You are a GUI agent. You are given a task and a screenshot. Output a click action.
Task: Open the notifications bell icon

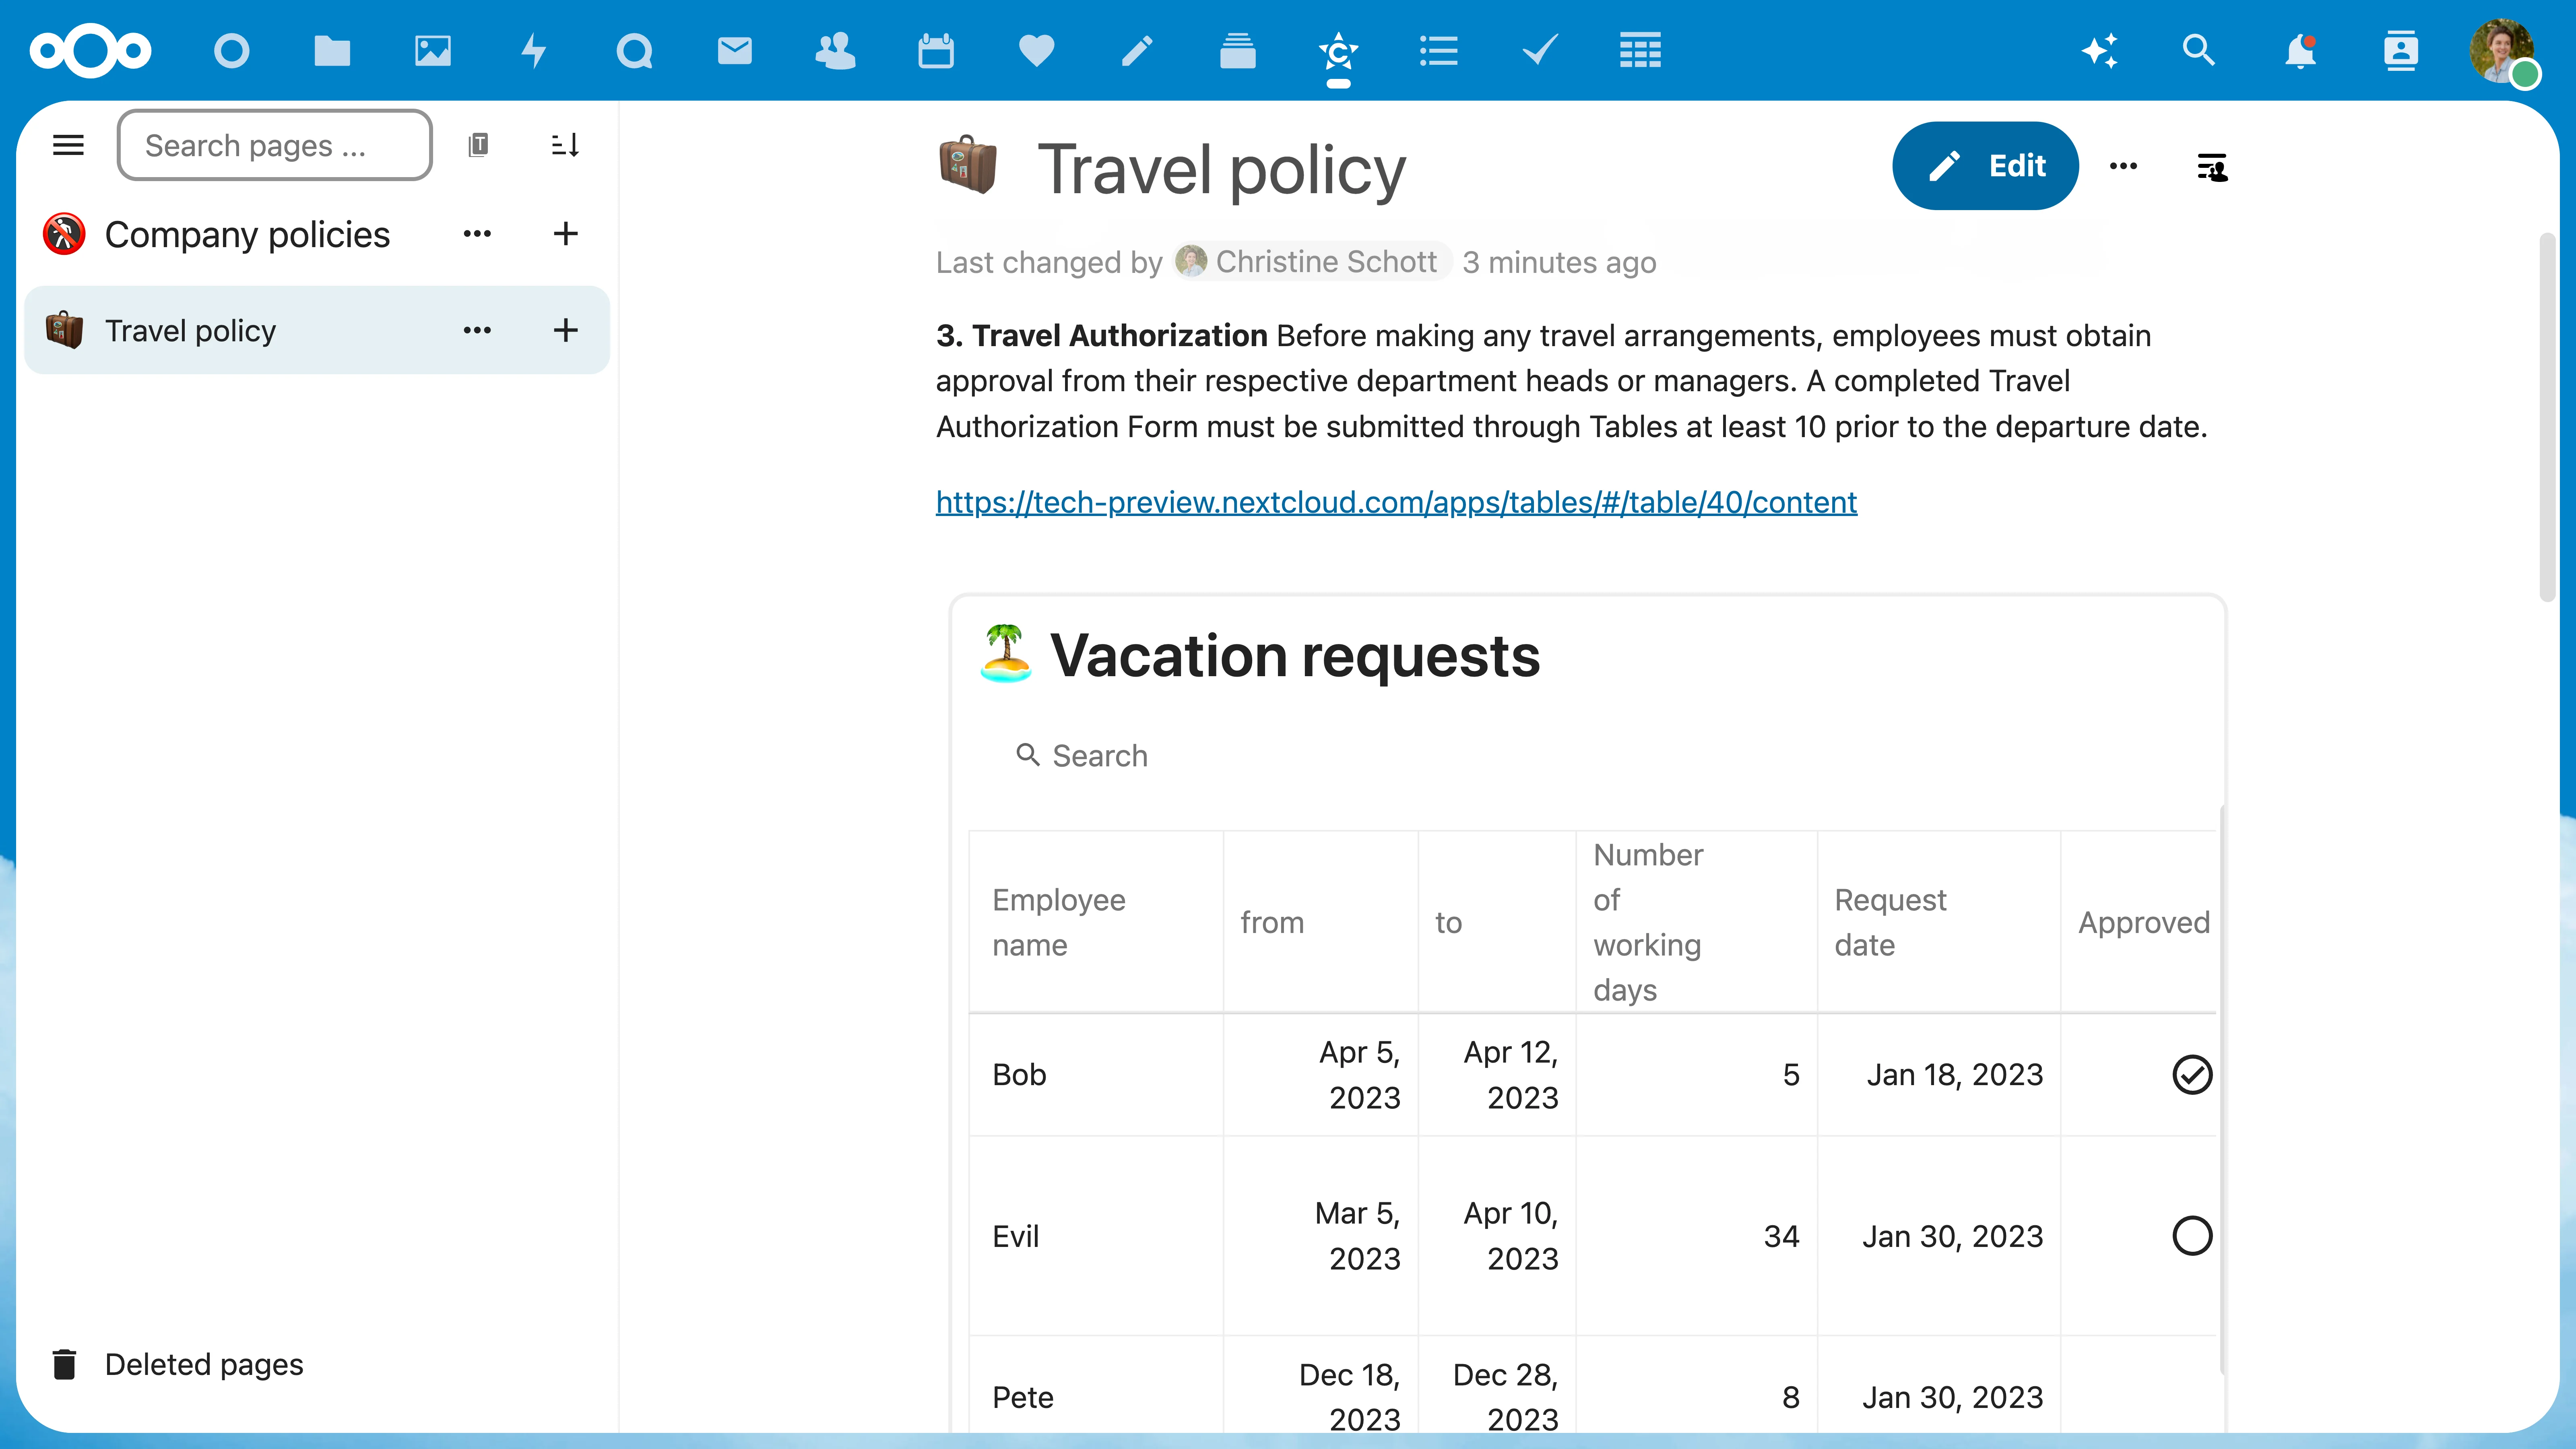[x=2298, y=50]
